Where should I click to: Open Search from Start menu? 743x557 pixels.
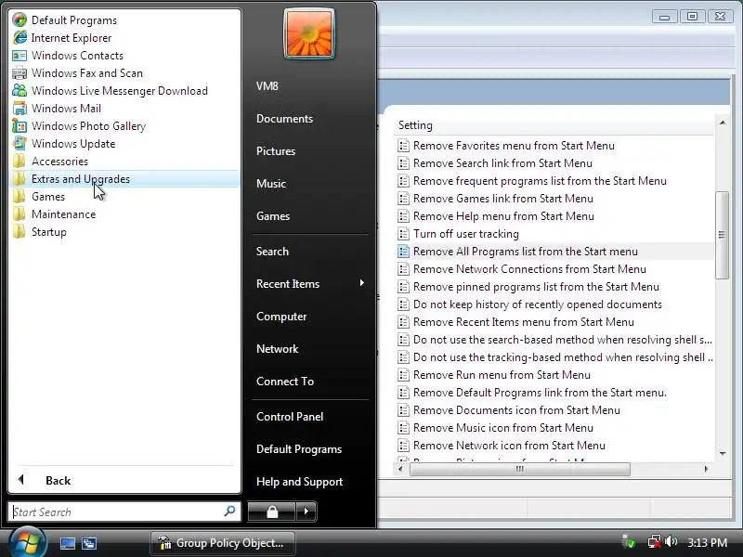pyautogui.click(x=272, y=252)
